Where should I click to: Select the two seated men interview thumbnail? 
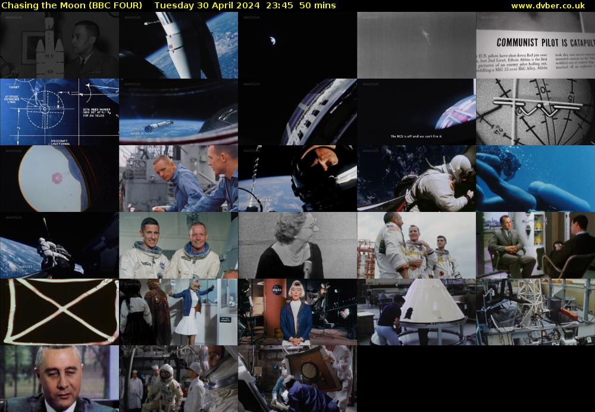point(535,245)
